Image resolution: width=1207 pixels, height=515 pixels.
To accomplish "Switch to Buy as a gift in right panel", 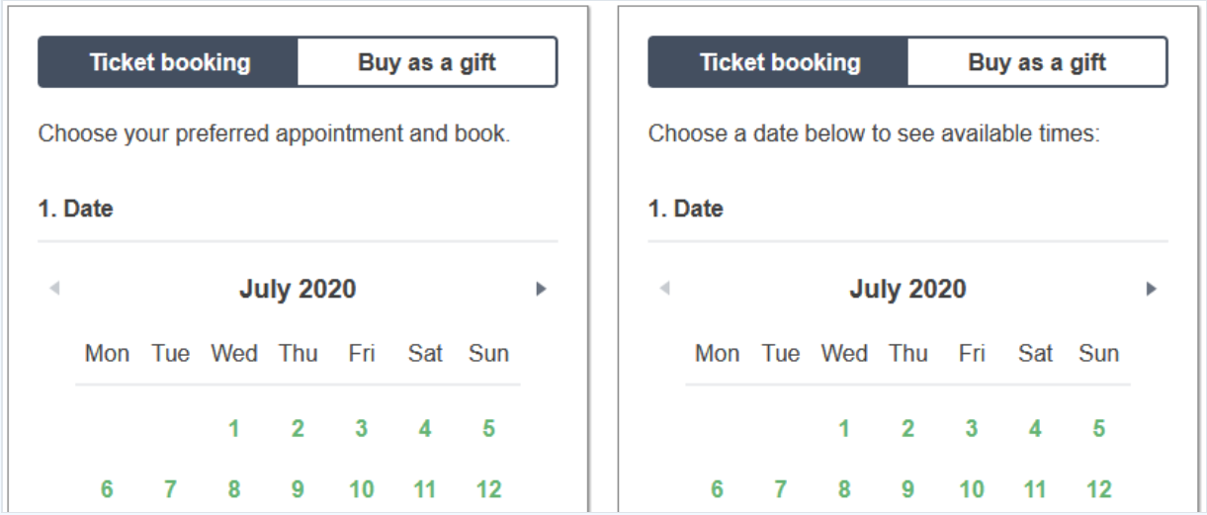I will tap(1037, 62).
